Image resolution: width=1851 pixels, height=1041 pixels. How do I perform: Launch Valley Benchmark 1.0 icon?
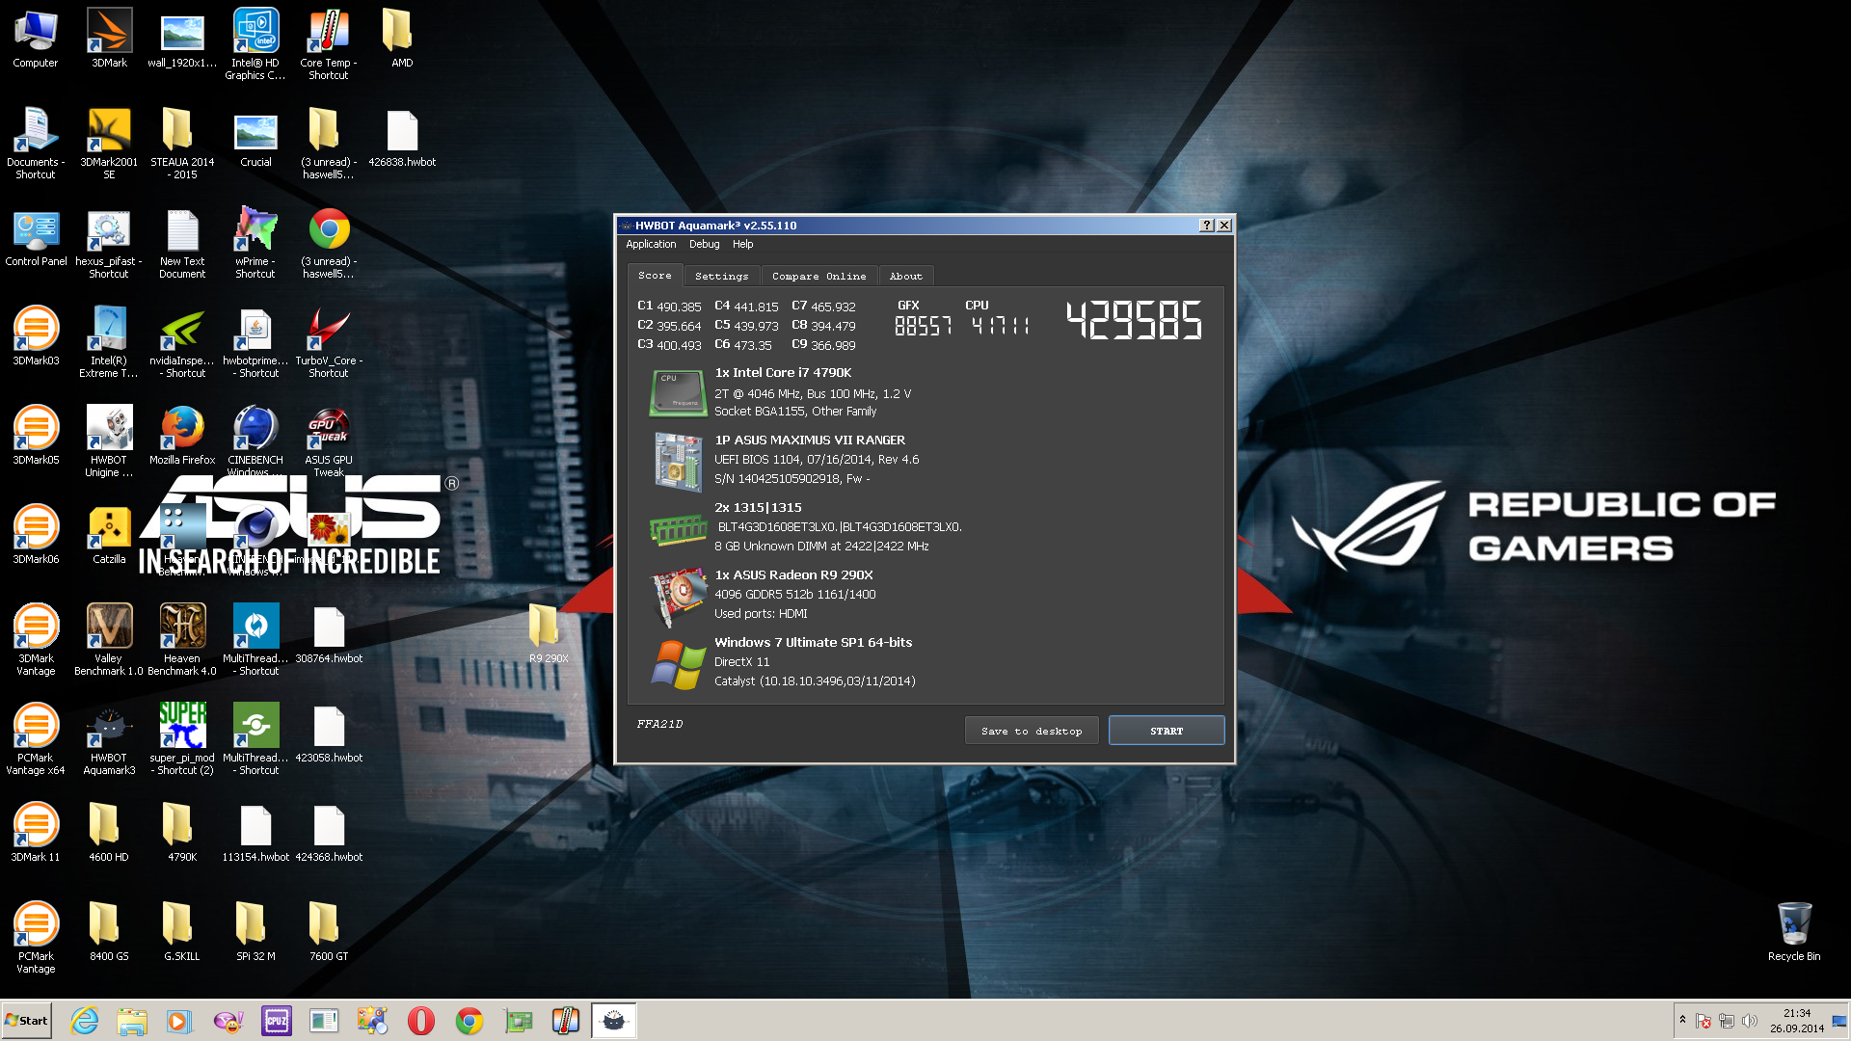point(109,640)
